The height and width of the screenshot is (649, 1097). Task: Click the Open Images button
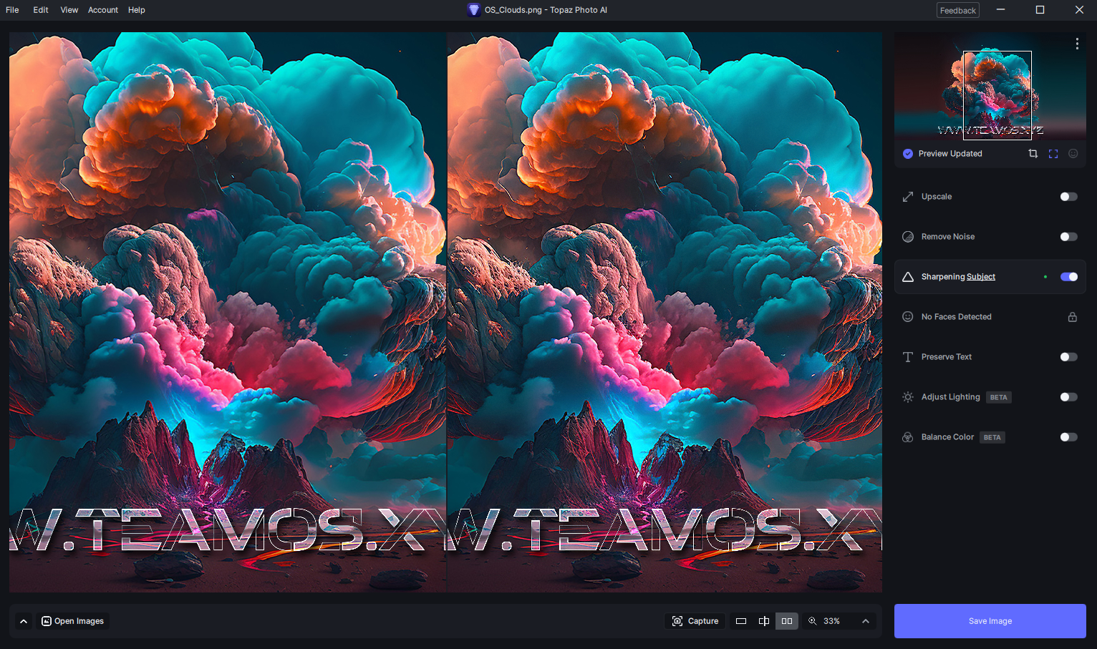[72, 621]
